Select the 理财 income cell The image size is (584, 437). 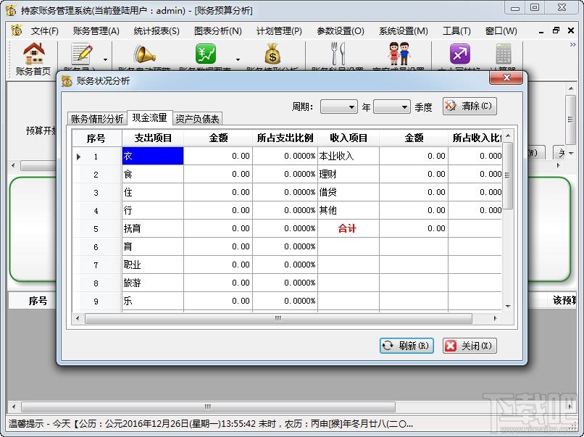349,174
